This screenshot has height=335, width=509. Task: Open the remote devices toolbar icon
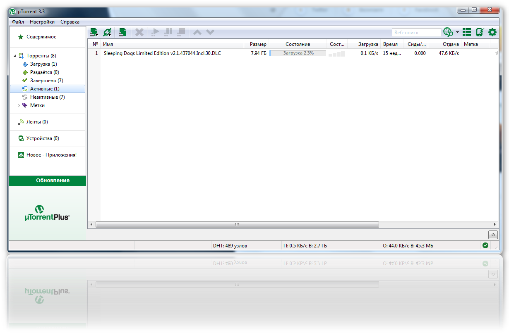480,32
